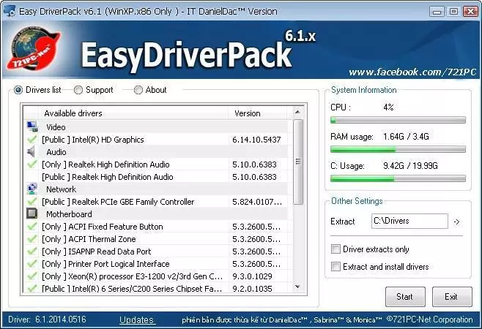Uncheck ACPI Thermal Zone checkmark
Viewport: 482px width, 329px height.
click(31, 239)
